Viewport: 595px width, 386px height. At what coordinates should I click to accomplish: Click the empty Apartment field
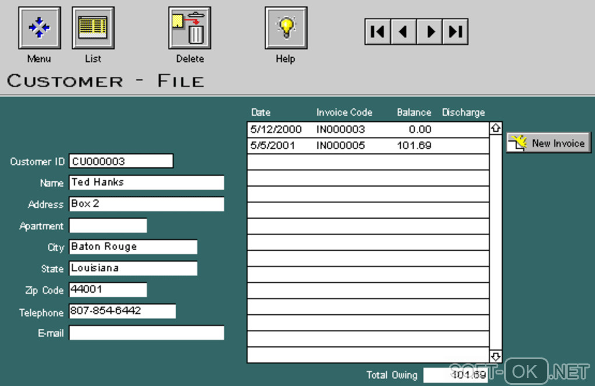click(x=108, y=226)
